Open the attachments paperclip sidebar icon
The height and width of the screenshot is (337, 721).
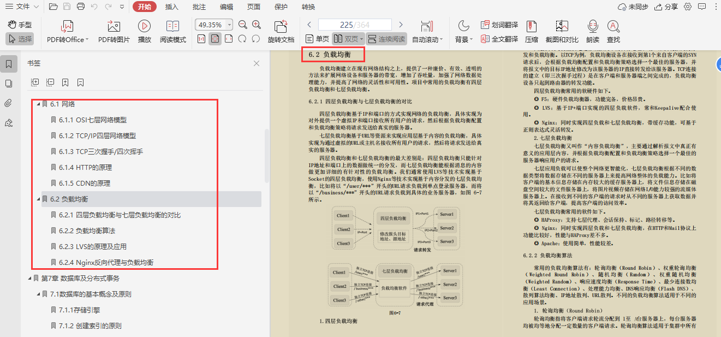tap(9, 103)
